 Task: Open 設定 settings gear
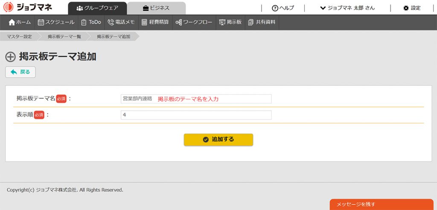412,8
